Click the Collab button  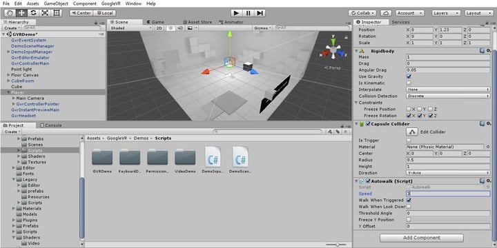click(x=362, y=13)
